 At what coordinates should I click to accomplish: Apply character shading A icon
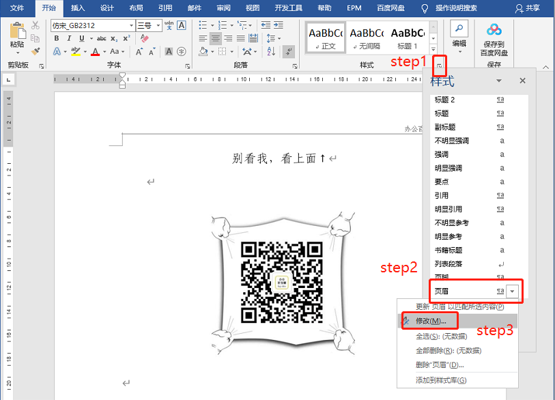tap(169, 52)
